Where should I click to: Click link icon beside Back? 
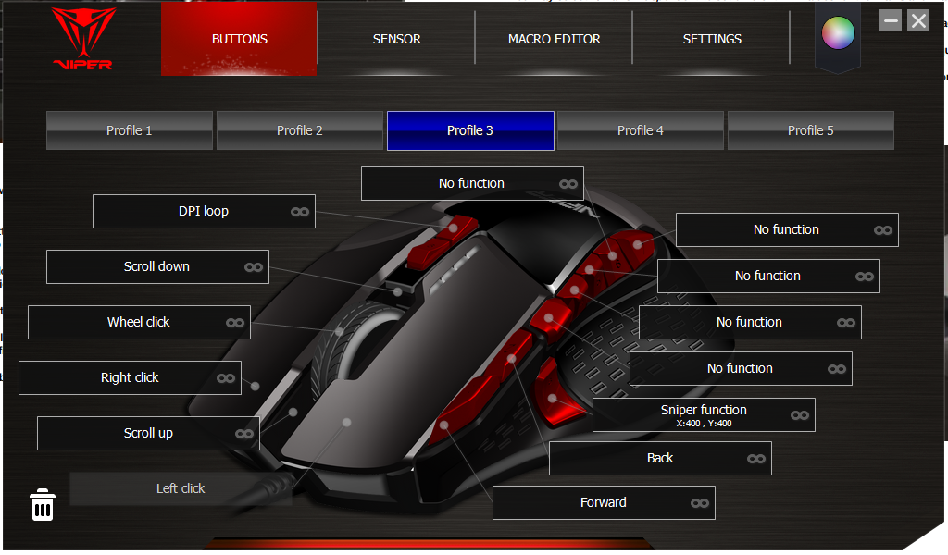click(755, 459)
